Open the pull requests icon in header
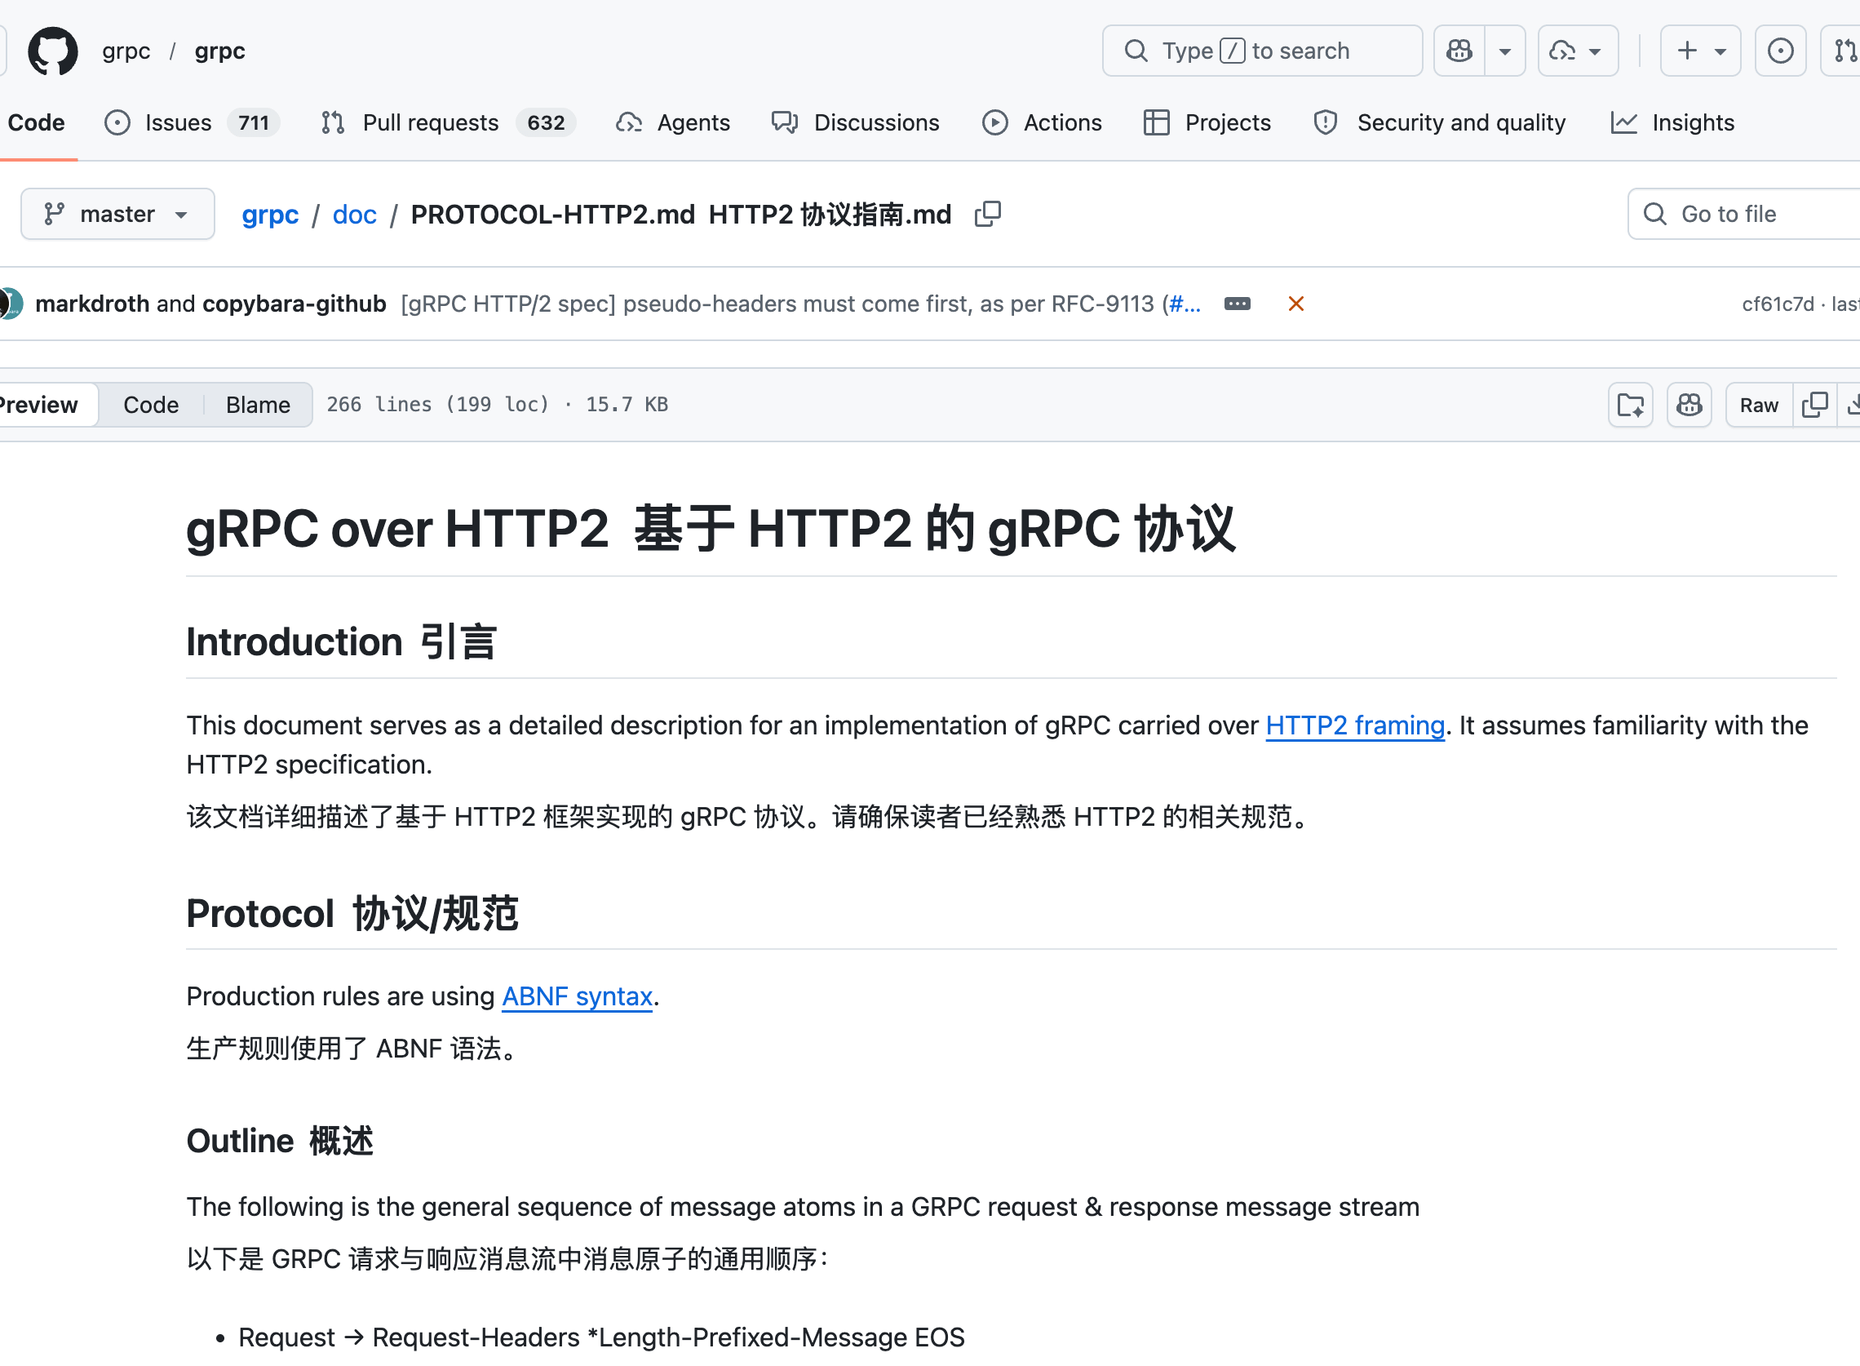The width and height of the screenshot is (1860, 1366). click(x=1844, y=51)
